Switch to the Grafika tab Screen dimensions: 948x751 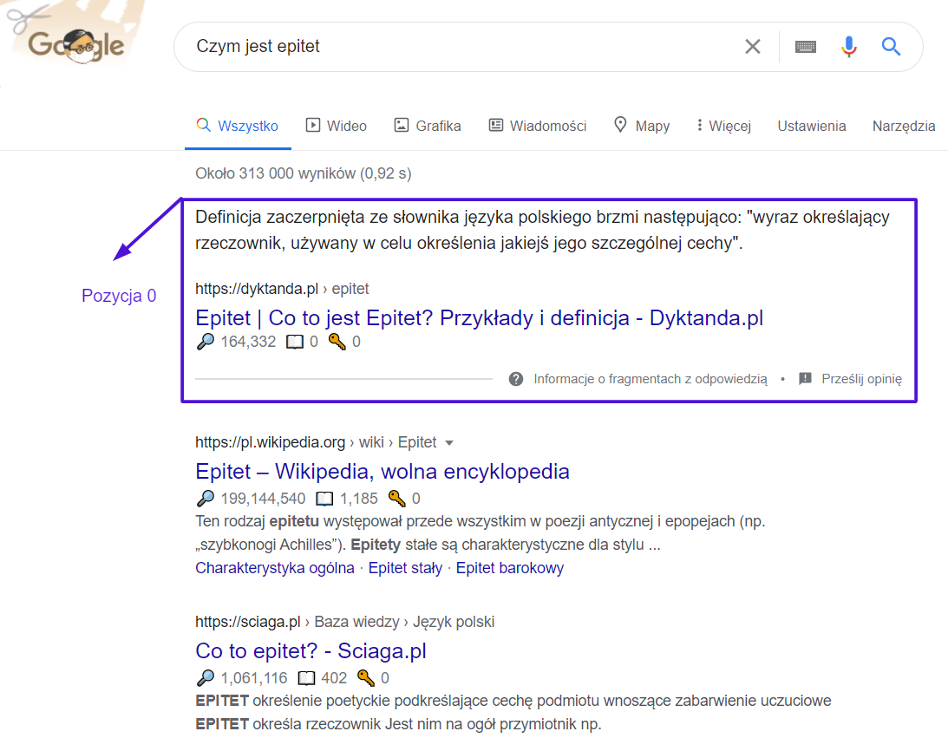428,126
